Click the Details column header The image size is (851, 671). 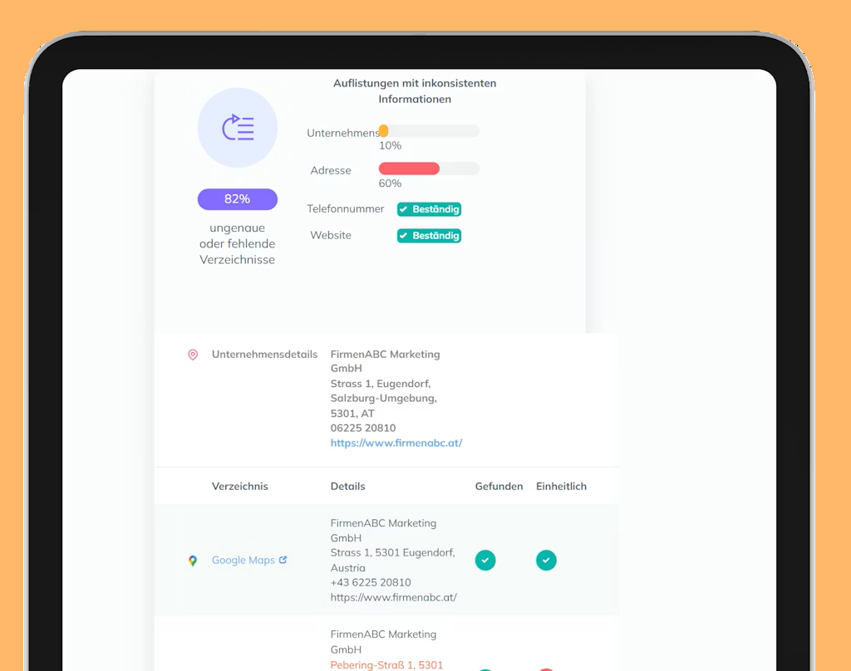pos(347,487)
